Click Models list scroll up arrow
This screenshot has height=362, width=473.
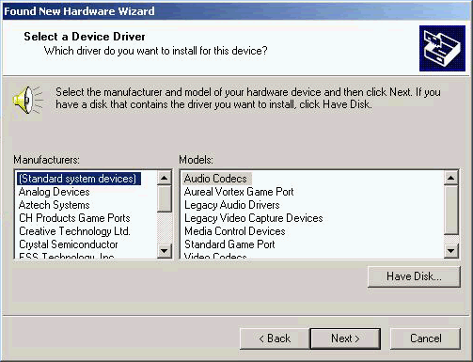point(450,178)
